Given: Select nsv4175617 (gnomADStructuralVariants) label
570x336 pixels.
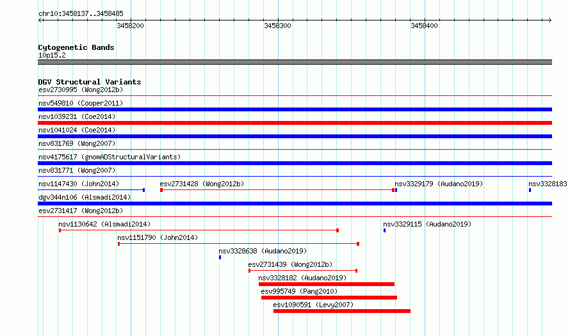Looking at the screenshot, I should pyautogui.click(x=110, y=157).
